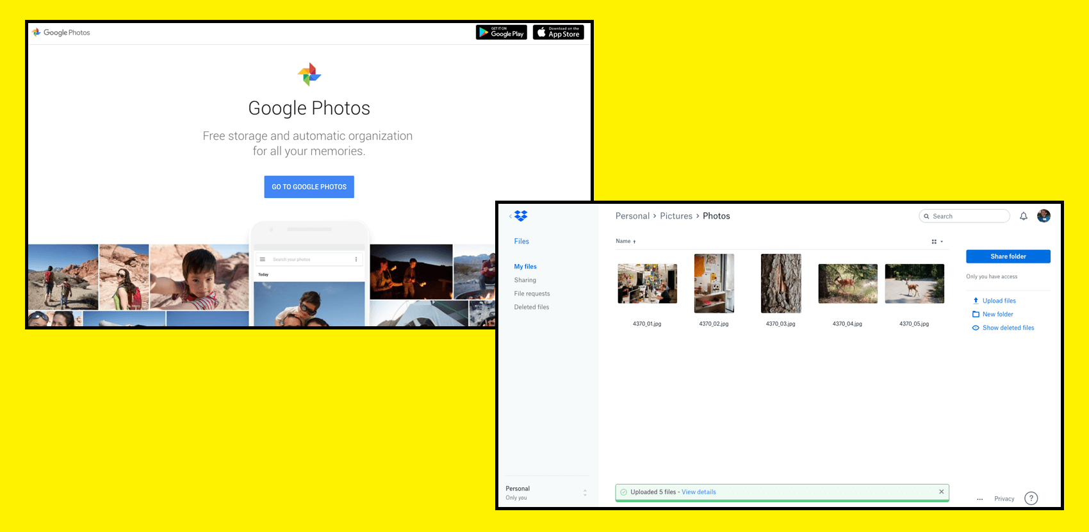
Task: Click in the Dropbox Search field
Action: tap(967, 216)
